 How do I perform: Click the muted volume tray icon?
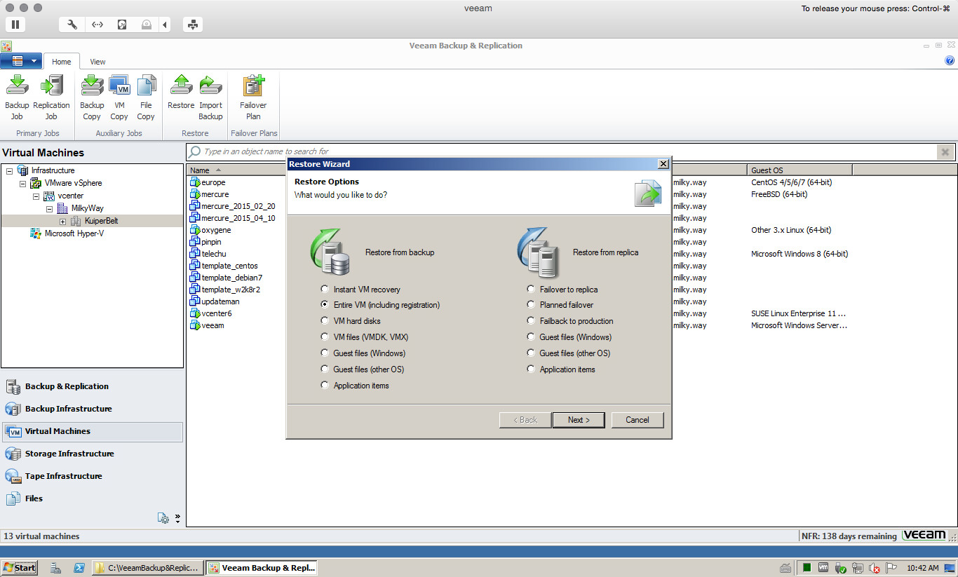click(x=874, y=568)
